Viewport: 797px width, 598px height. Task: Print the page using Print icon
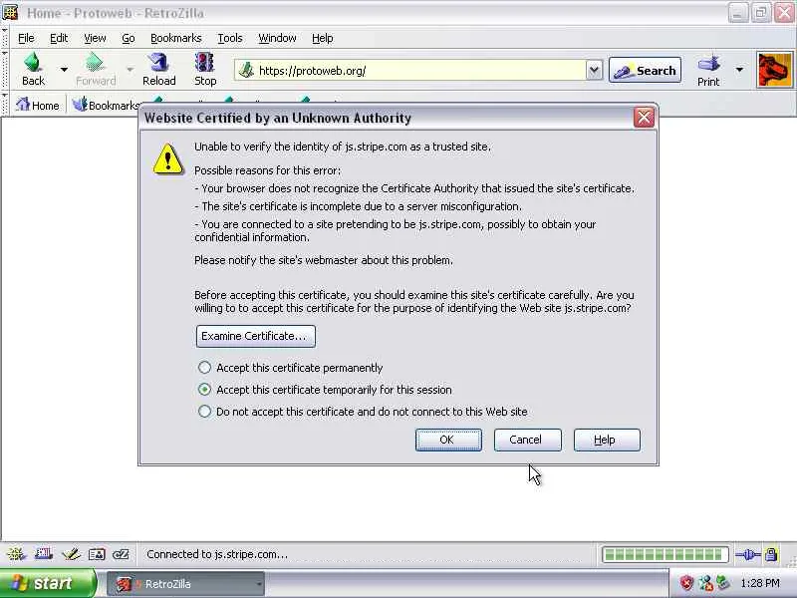[x=708, y=70]
